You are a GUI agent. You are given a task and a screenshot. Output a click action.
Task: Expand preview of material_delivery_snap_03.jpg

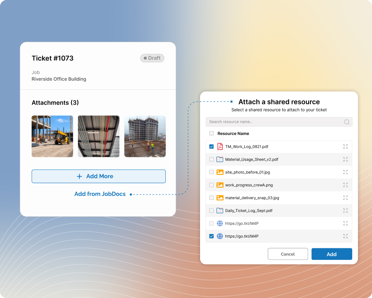pyautogui.click(x=346, y=198)
